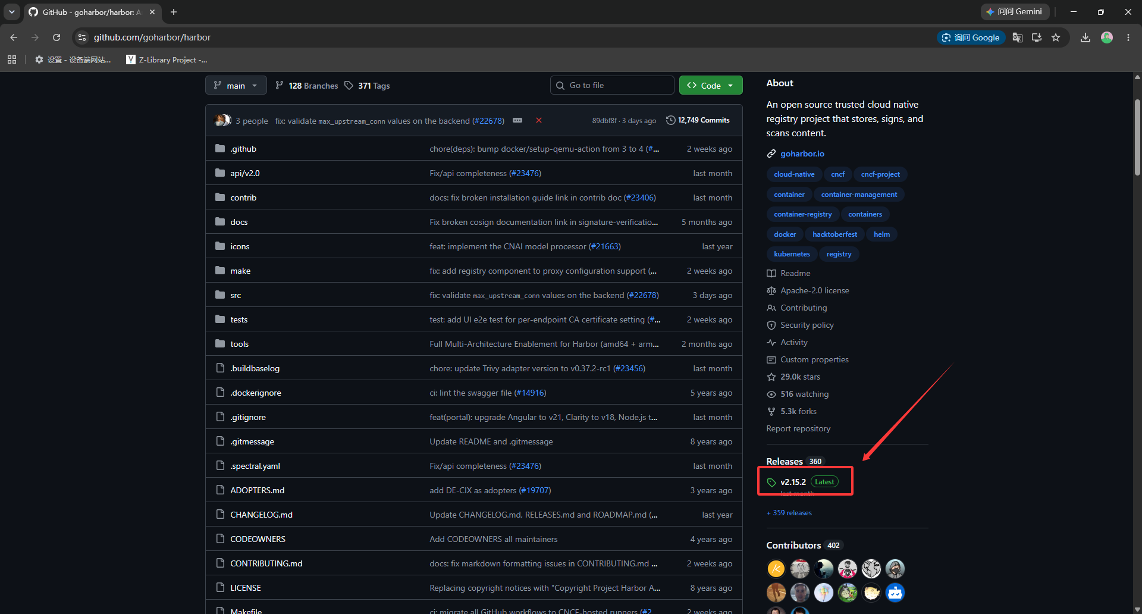
Task: Open ADOPTERS.md file
Action: click(258, 490)
